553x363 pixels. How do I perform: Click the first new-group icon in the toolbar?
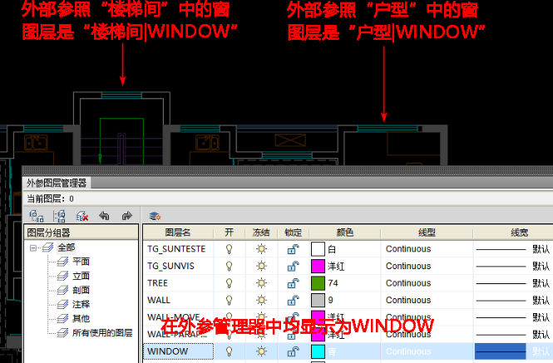[36, 215]
